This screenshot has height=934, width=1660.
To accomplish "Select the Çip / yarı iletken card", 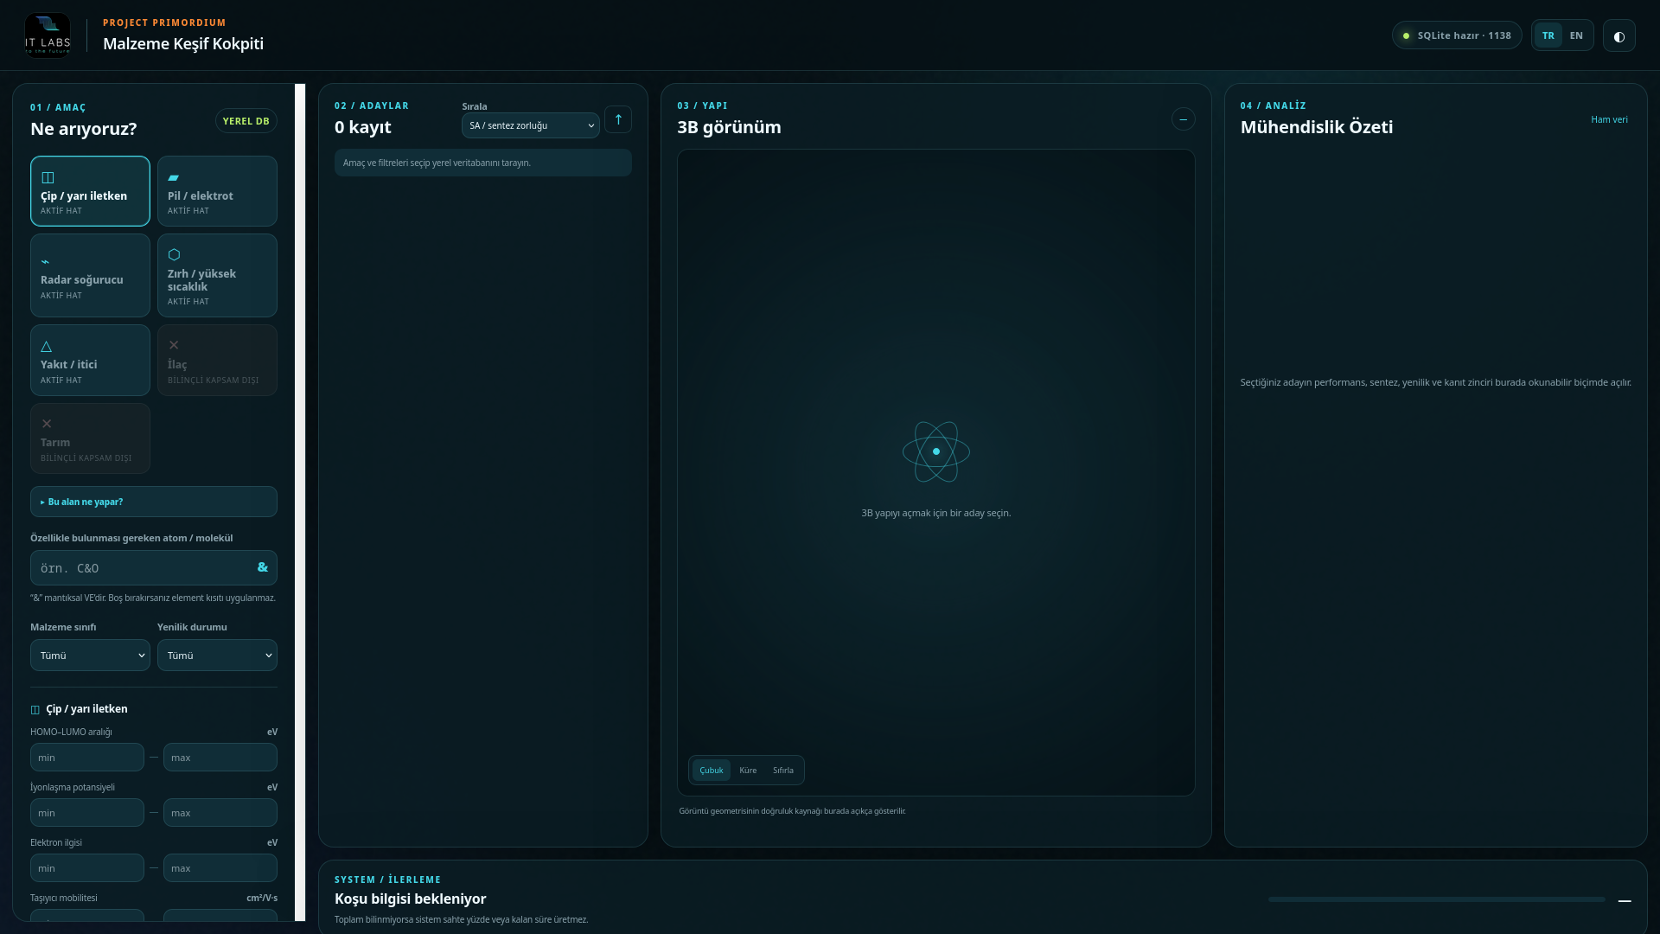I will click(x=90, y=191).
